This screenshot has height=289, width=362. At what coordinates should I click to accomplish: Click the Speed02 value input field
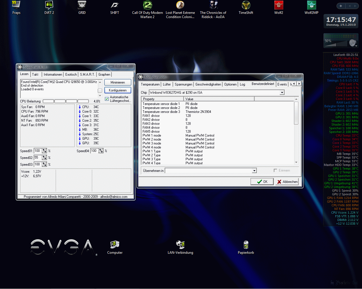tap(38, 158)
